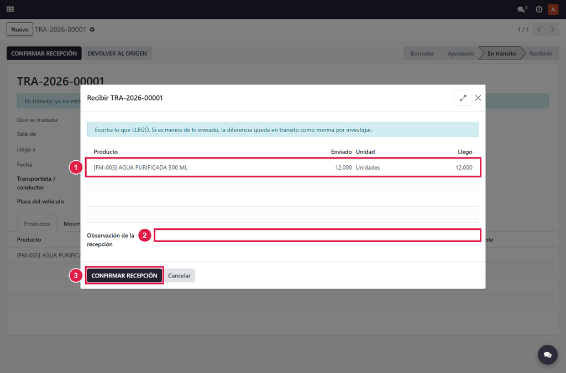
Task: Open the activities clock icon
Action: pos(539,9)
